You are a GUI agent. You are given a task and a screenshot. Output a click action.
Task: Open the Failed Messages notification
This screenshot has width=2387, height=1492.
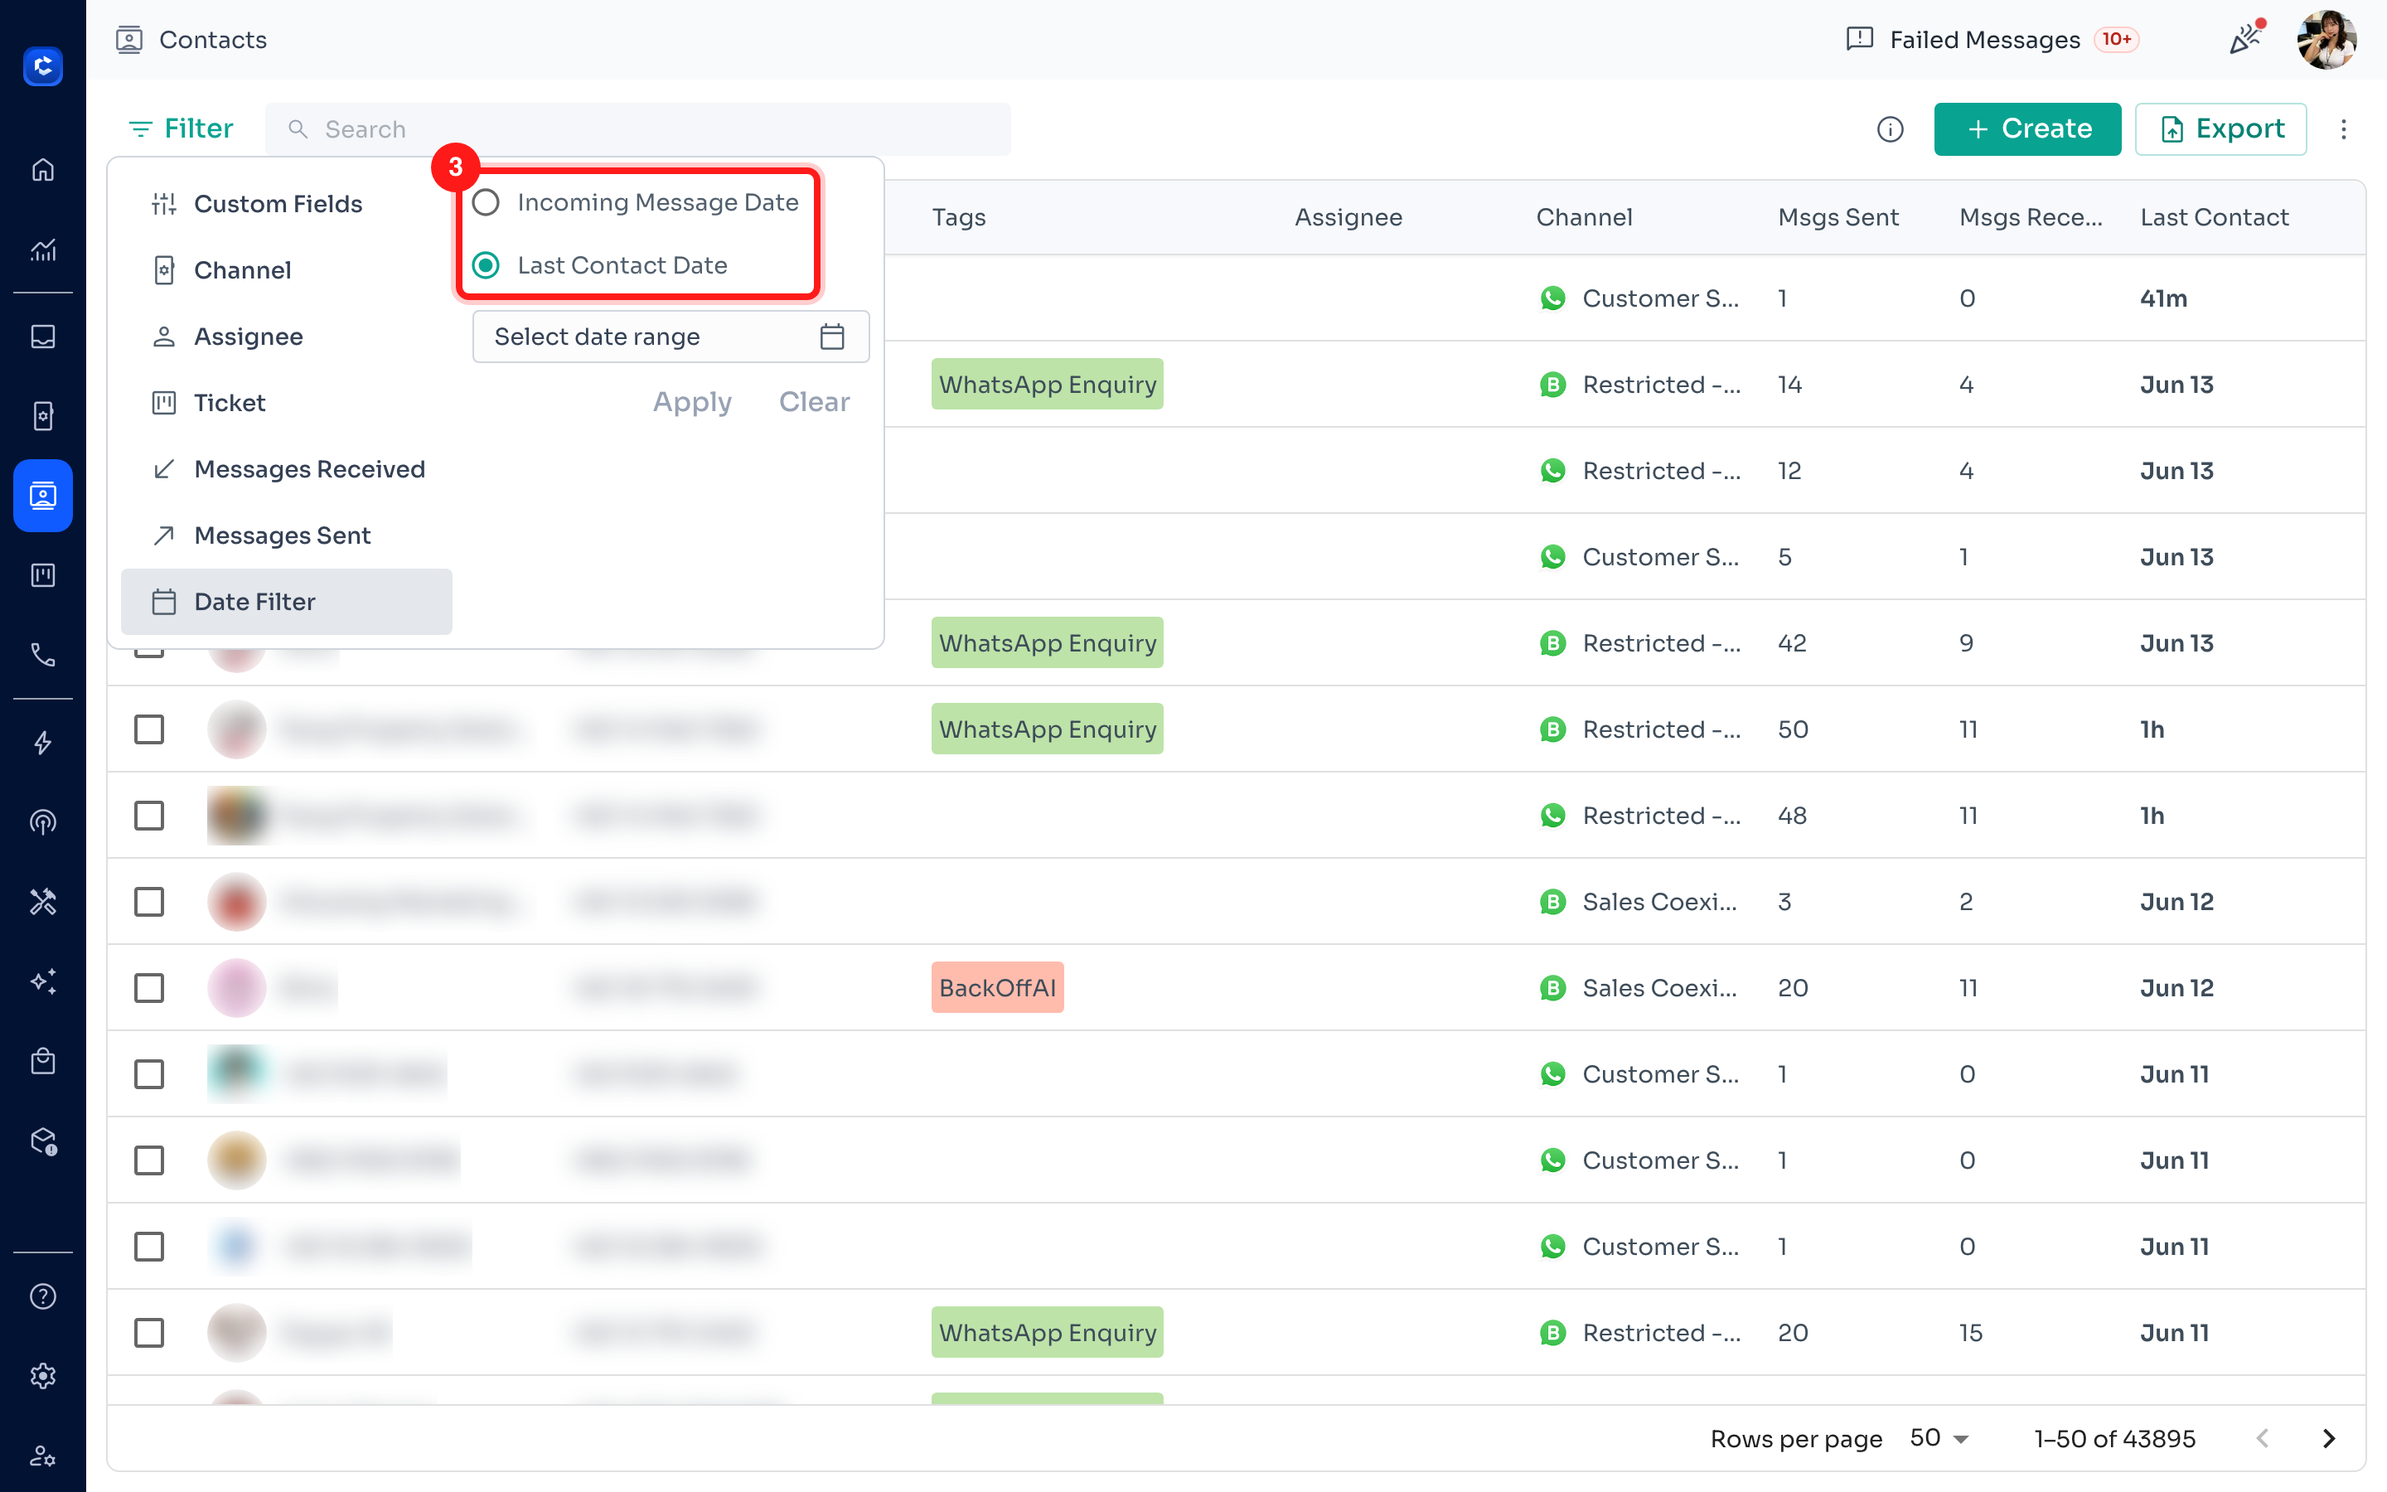tap(1991, 40)
